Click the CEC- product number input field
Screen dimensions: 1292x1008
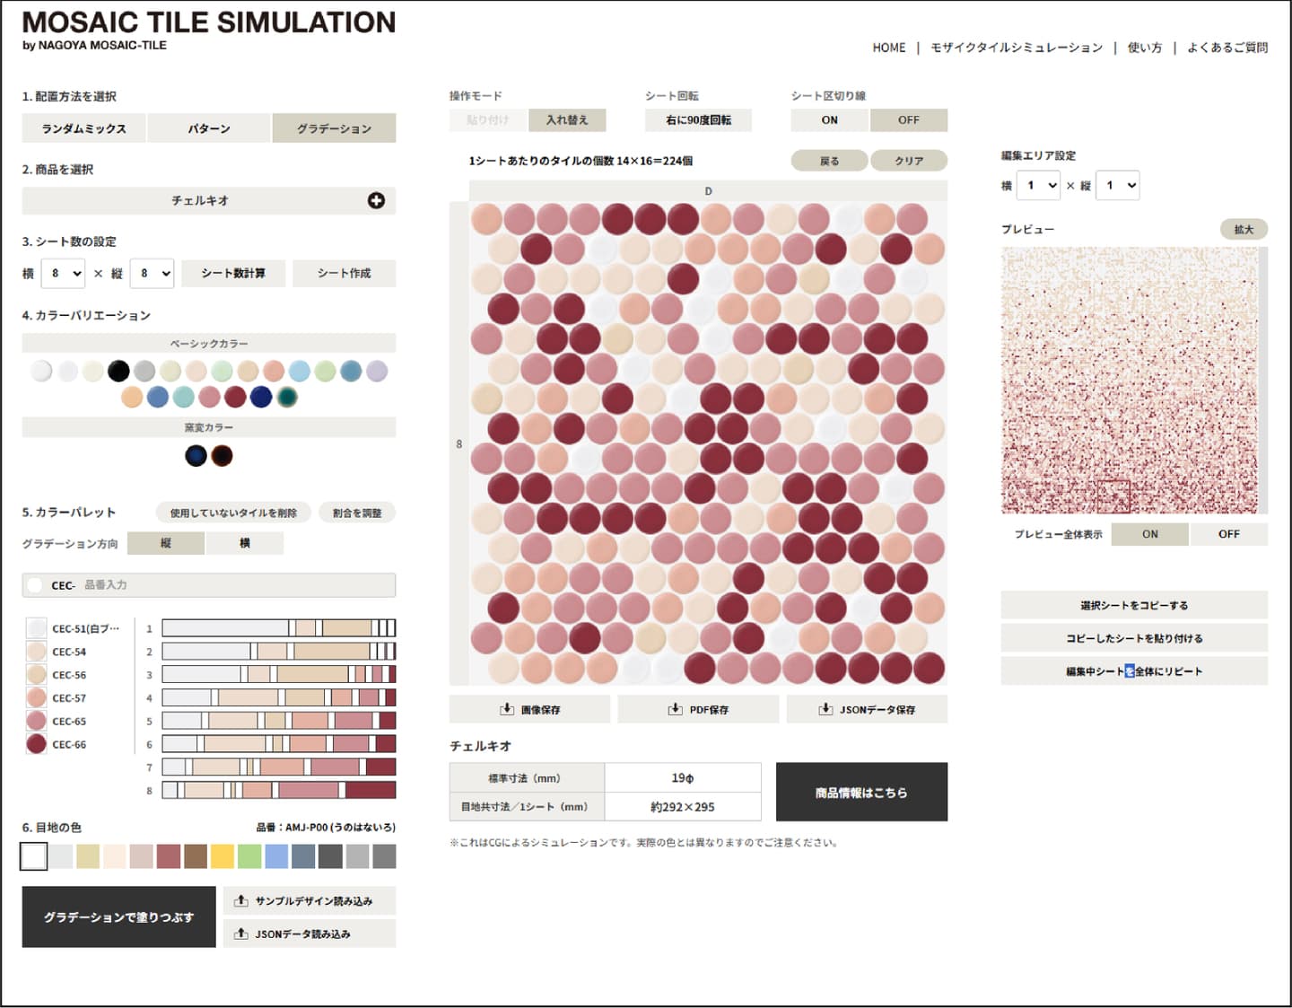click(209, 585)
